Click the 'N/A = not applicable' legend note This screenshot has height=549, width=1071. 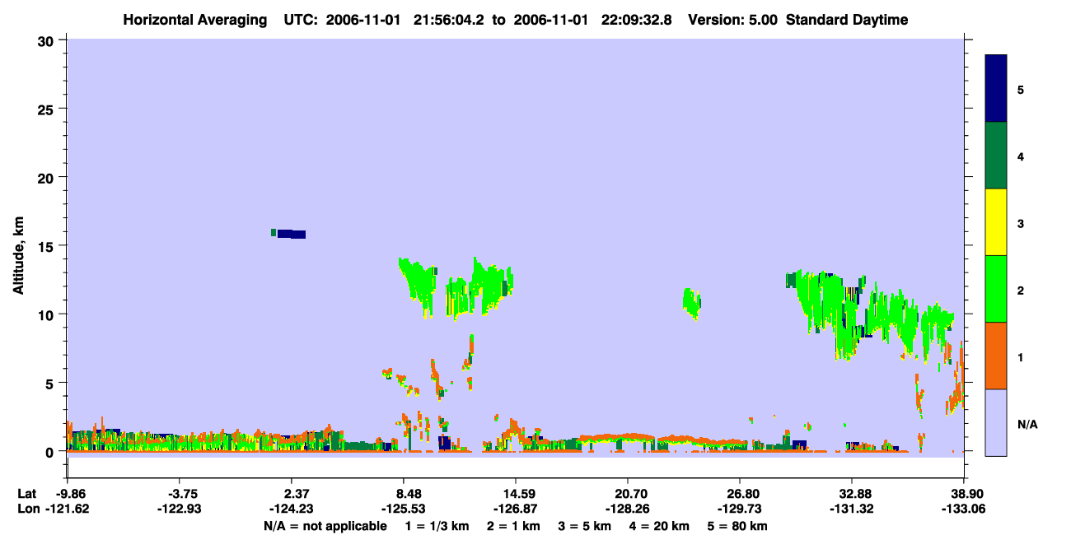(x=325, y=526)
